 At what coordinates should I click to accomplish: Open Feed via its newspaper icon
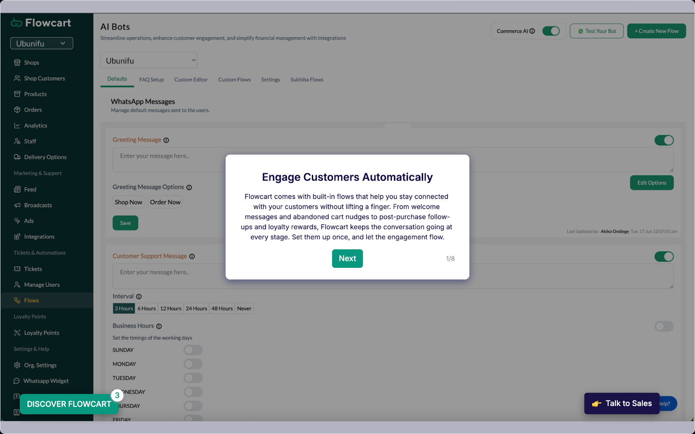(x=17, y=189)
